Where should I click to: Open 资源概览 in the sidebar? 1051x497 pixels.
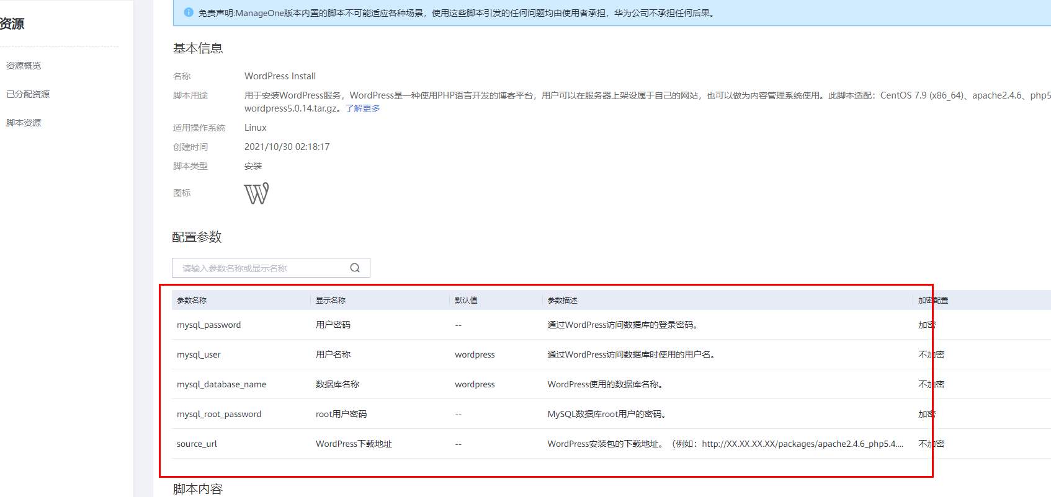24,66
